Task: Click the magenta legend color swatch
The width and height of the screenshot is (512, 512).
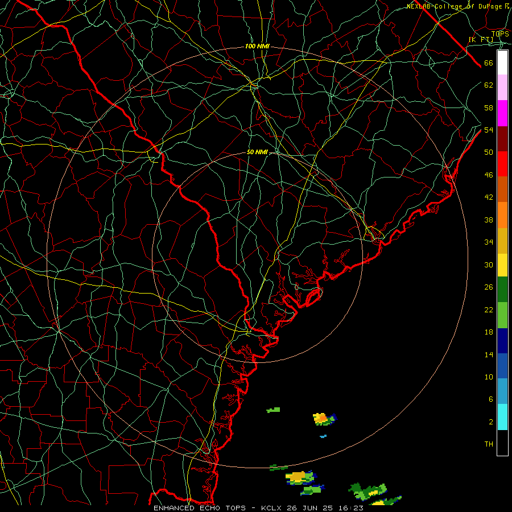Action: coord(502,113)
